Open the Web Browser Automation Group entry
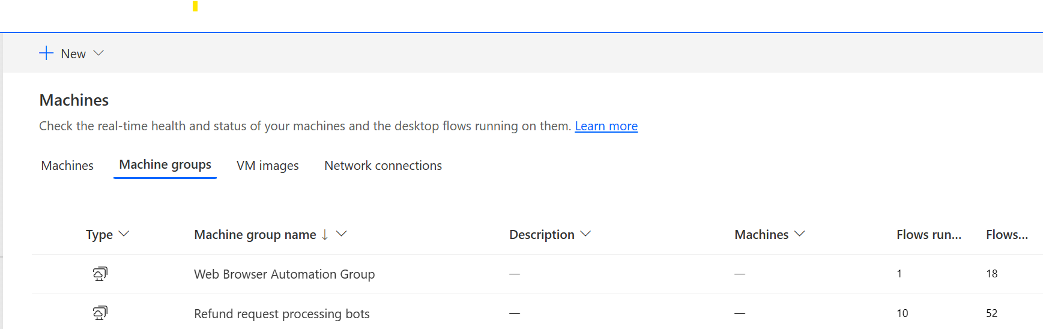 pos(284,274)
